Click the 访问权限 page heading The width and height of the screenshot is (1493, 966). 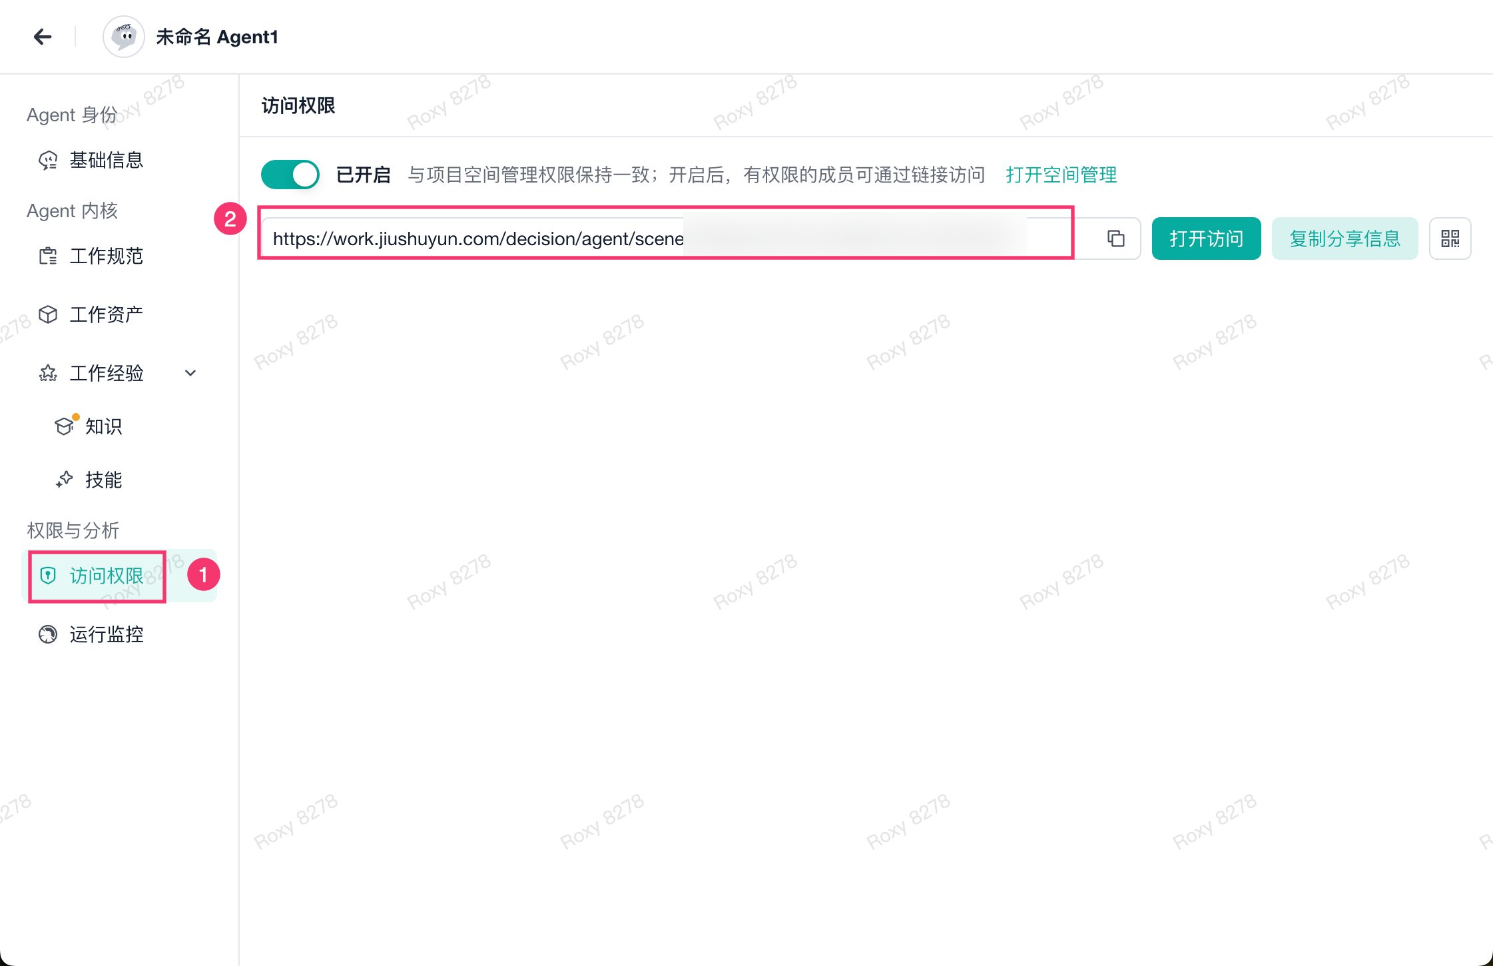pyautogui.click(x=298, y=105)
